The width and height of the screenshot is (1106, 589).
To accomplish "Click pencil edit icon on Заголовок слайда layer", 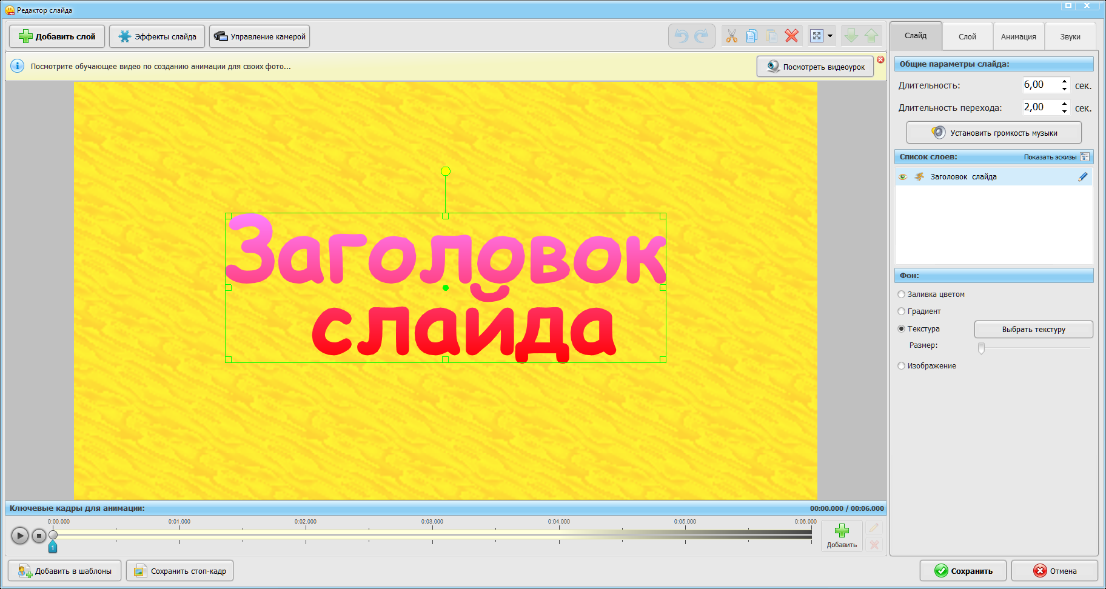I will 1083,177.
